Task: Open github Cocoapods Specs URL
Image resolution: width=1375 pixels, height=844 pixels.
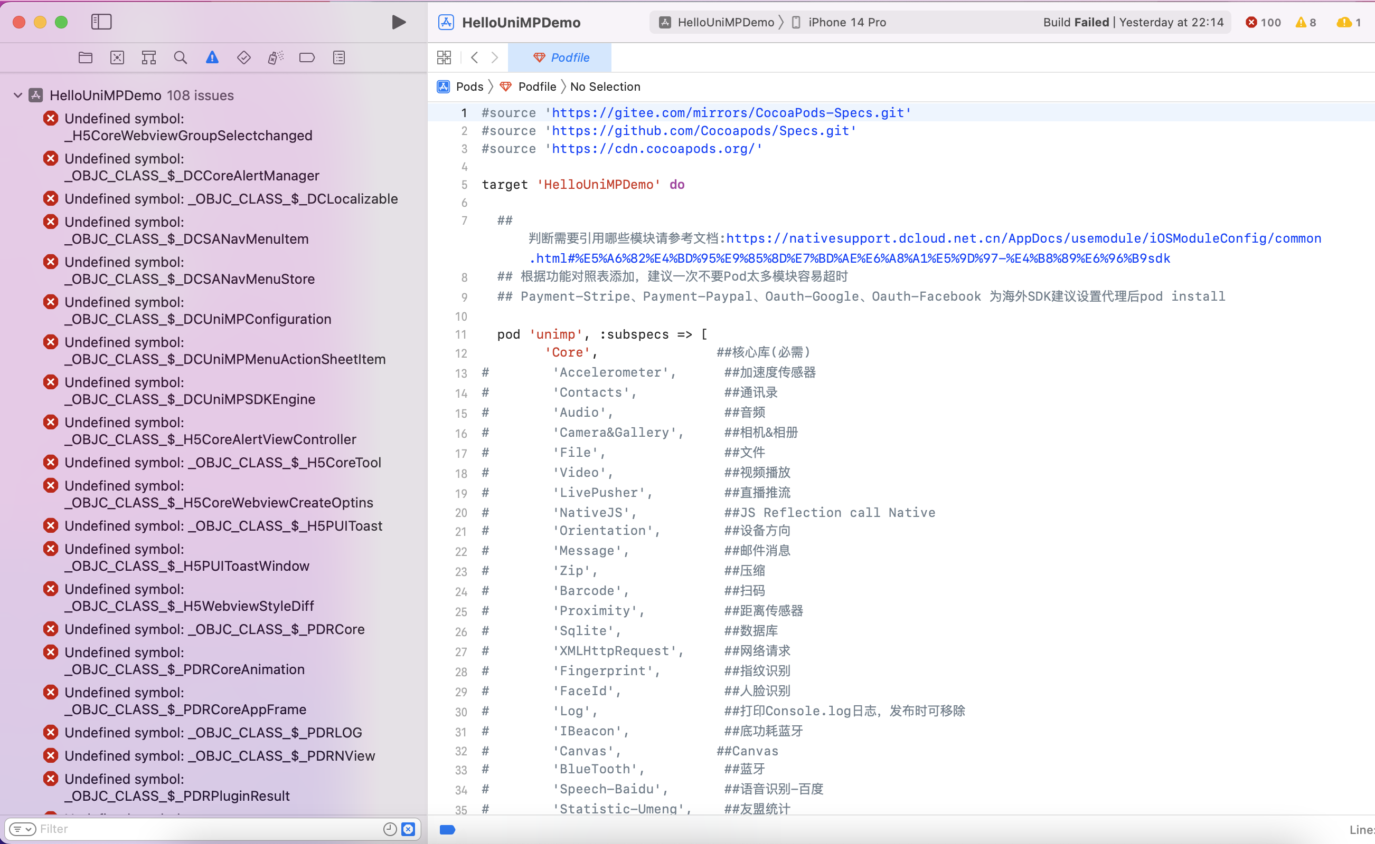Action: [701, 131]
